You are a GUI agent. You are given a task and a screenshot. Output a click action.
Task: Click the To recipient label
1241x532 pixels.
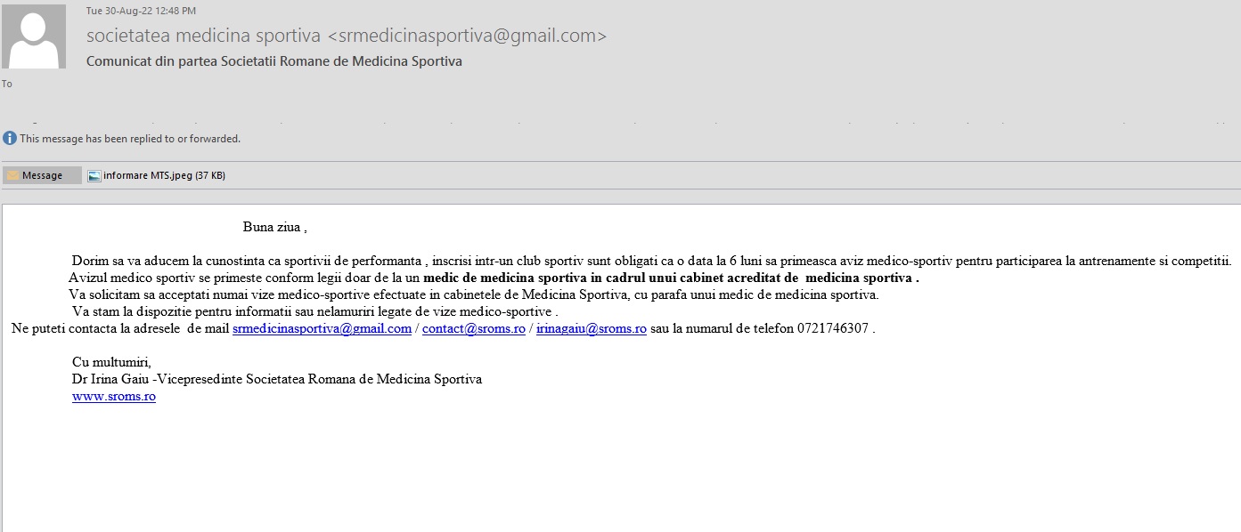7,84
